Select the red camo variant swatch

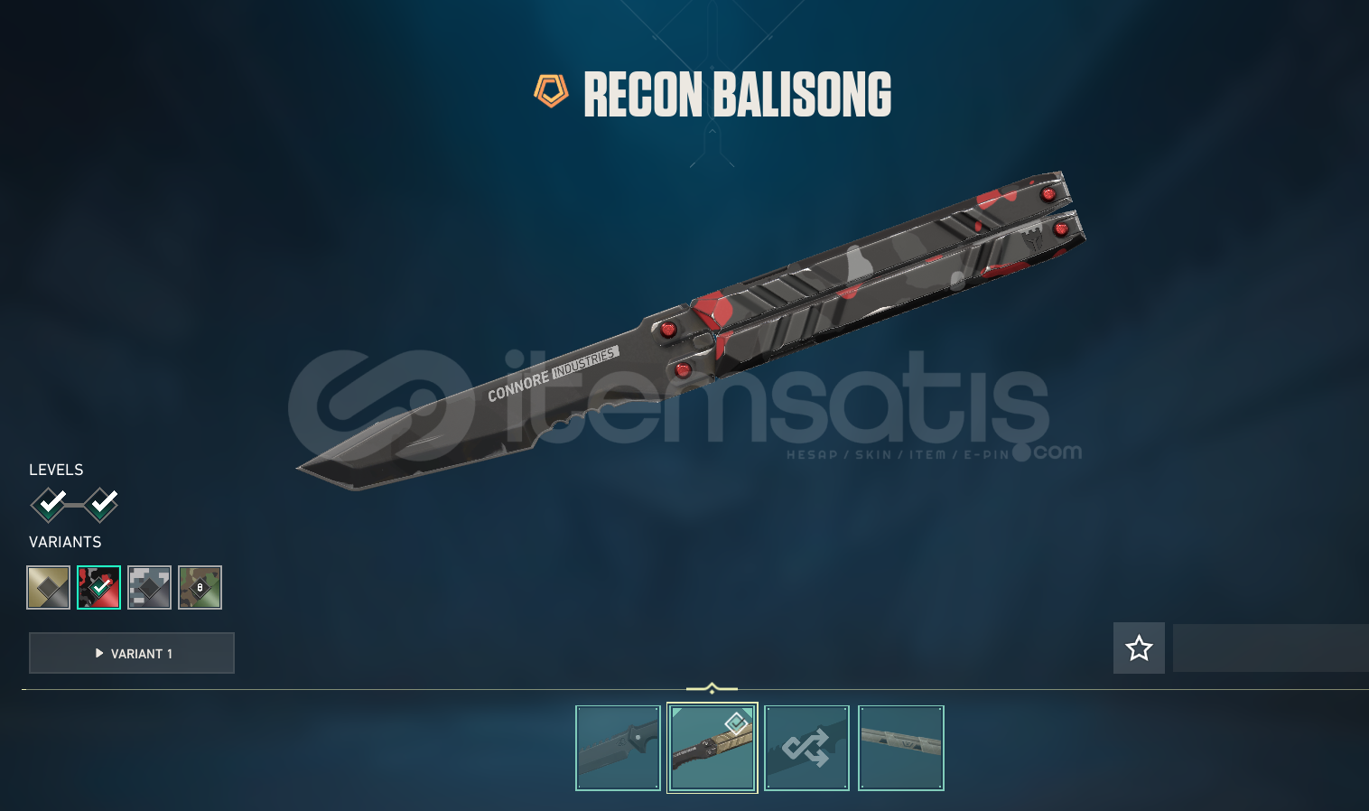click(x=99, y=588)
